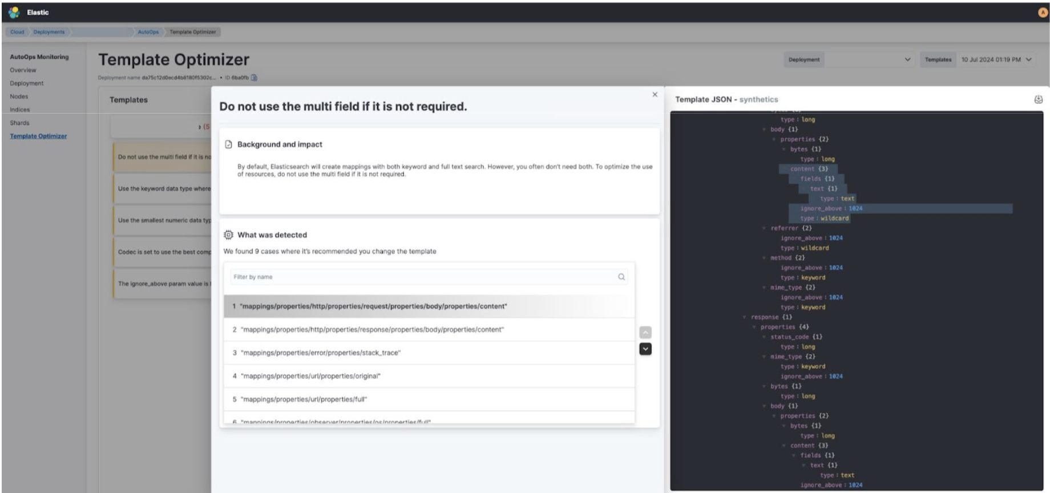1050x493 pixels.
Task: Download the Template JSON using export icon
Action: [1038, 99]
